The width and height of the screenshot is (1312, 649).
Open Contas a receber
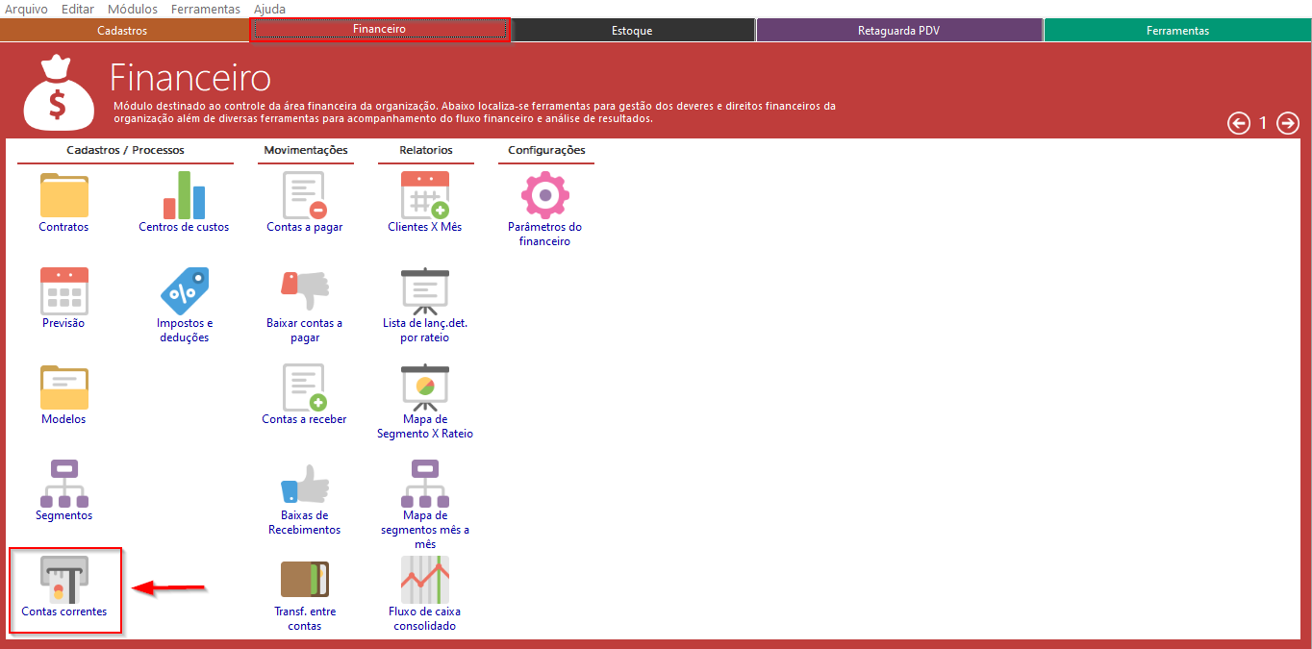[305, 387]
